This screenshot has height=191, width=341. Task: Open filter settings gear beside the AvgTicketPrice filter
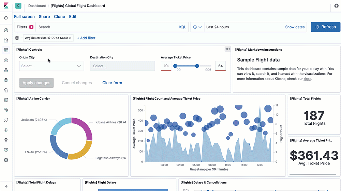click(x=17, y=38)
